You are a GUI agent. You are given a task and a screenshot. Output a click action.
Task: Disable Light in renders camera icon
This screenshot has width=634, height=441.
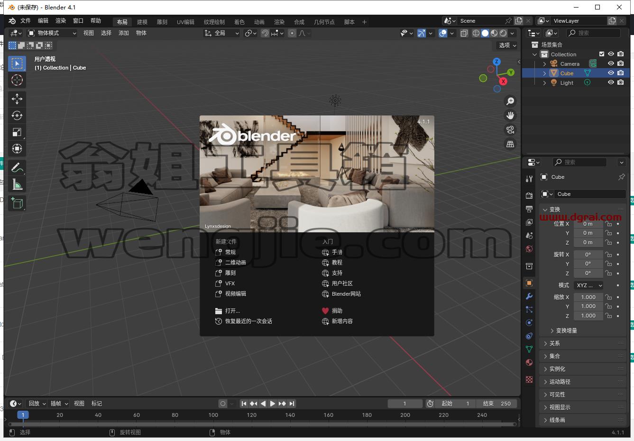click(621, 82)
